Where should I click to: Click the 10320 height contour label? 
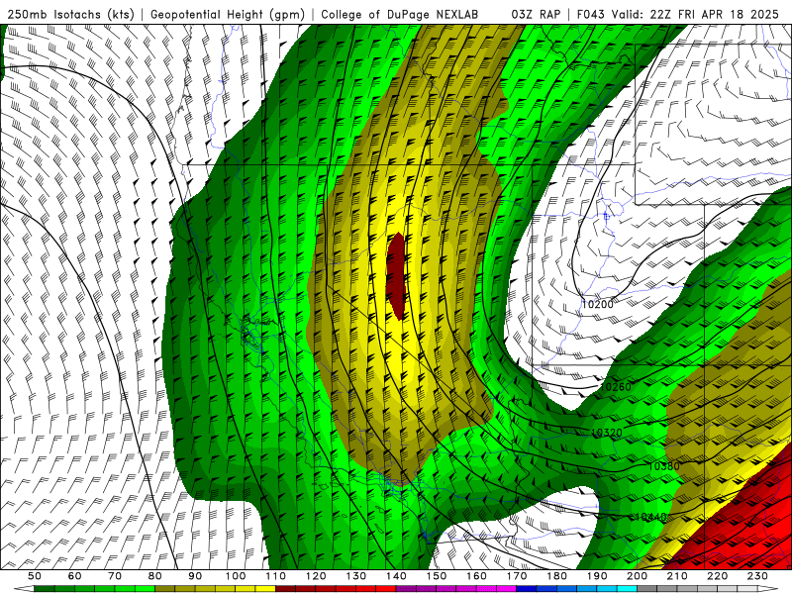coord(606,433)
